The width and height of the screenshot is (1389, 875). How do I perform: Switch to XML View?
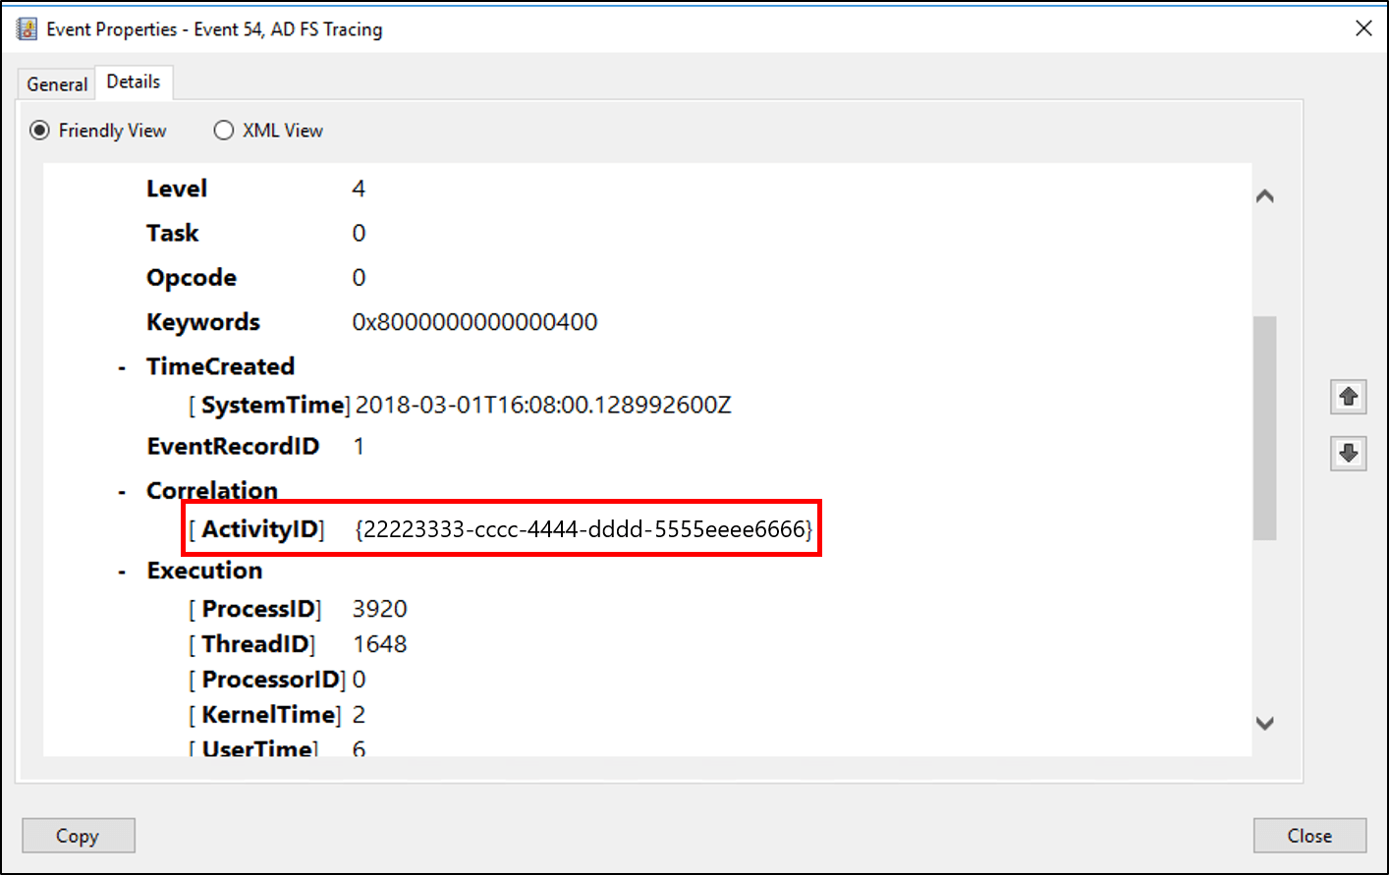[x=224, y=130]
